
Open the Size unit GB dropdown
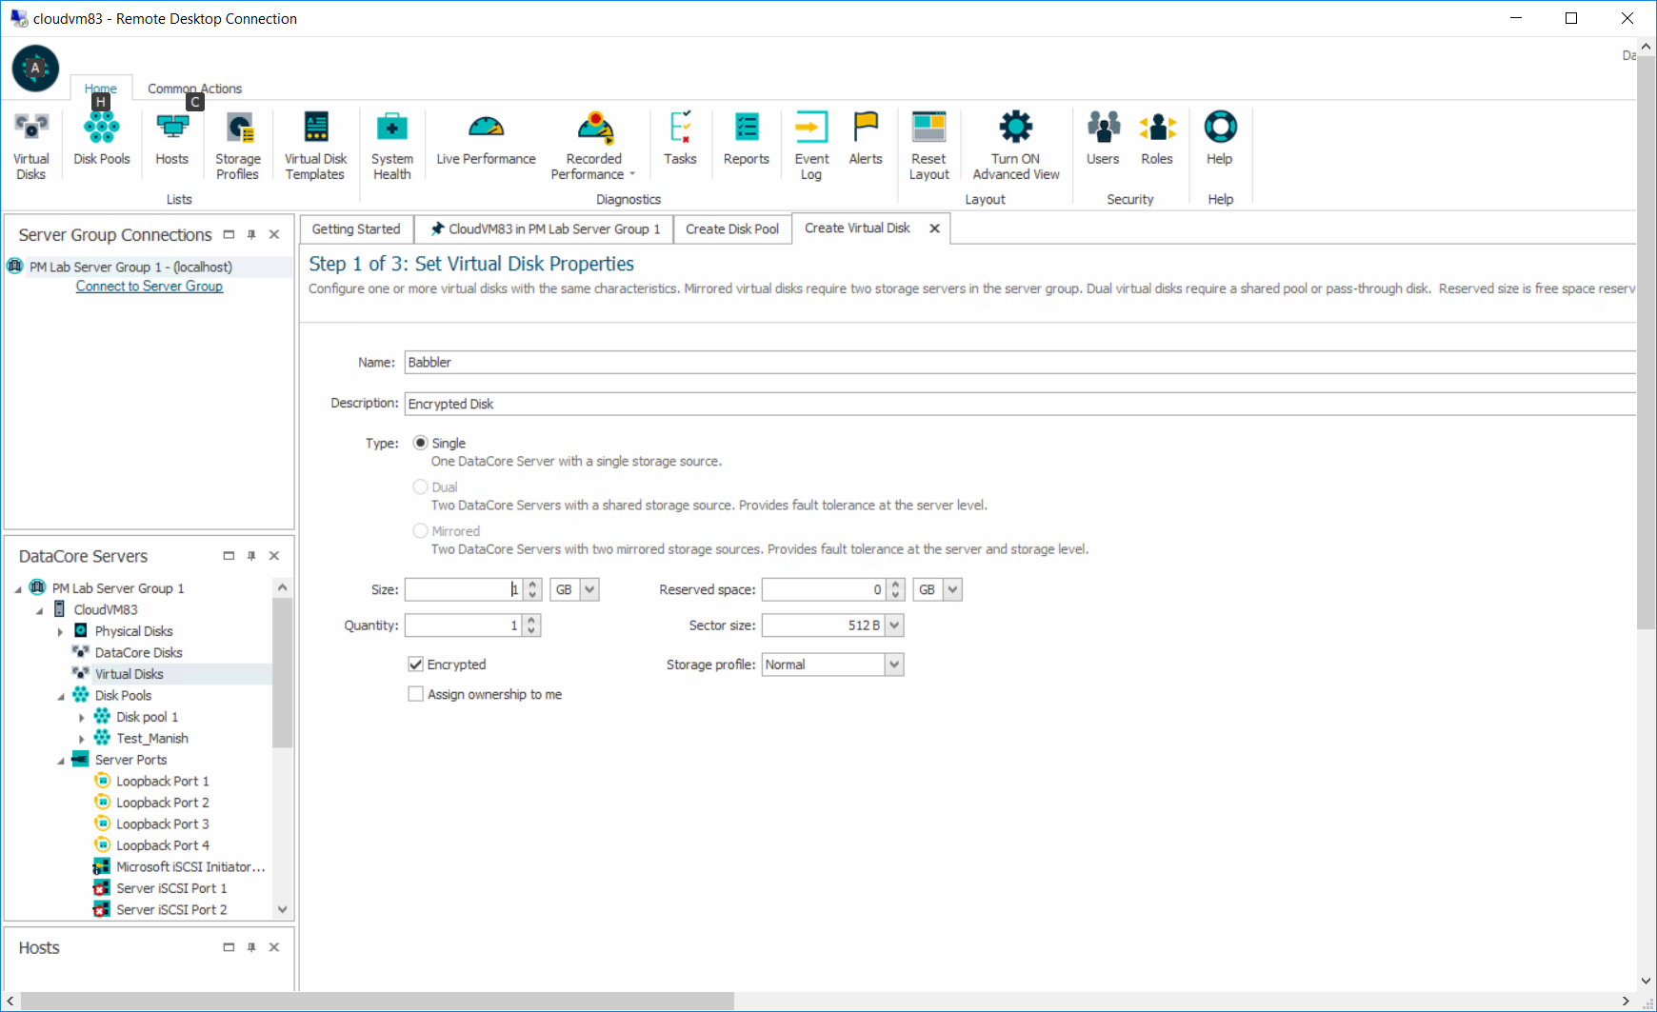[588, 588]
